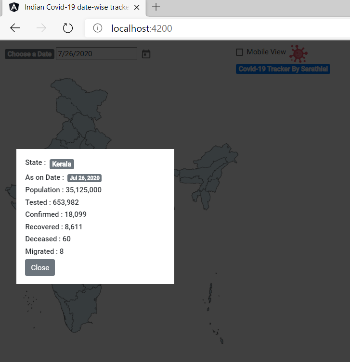Click the Covid-19 Tracker By Sarathlal badge
350x362 pixels.
(283, 69)
